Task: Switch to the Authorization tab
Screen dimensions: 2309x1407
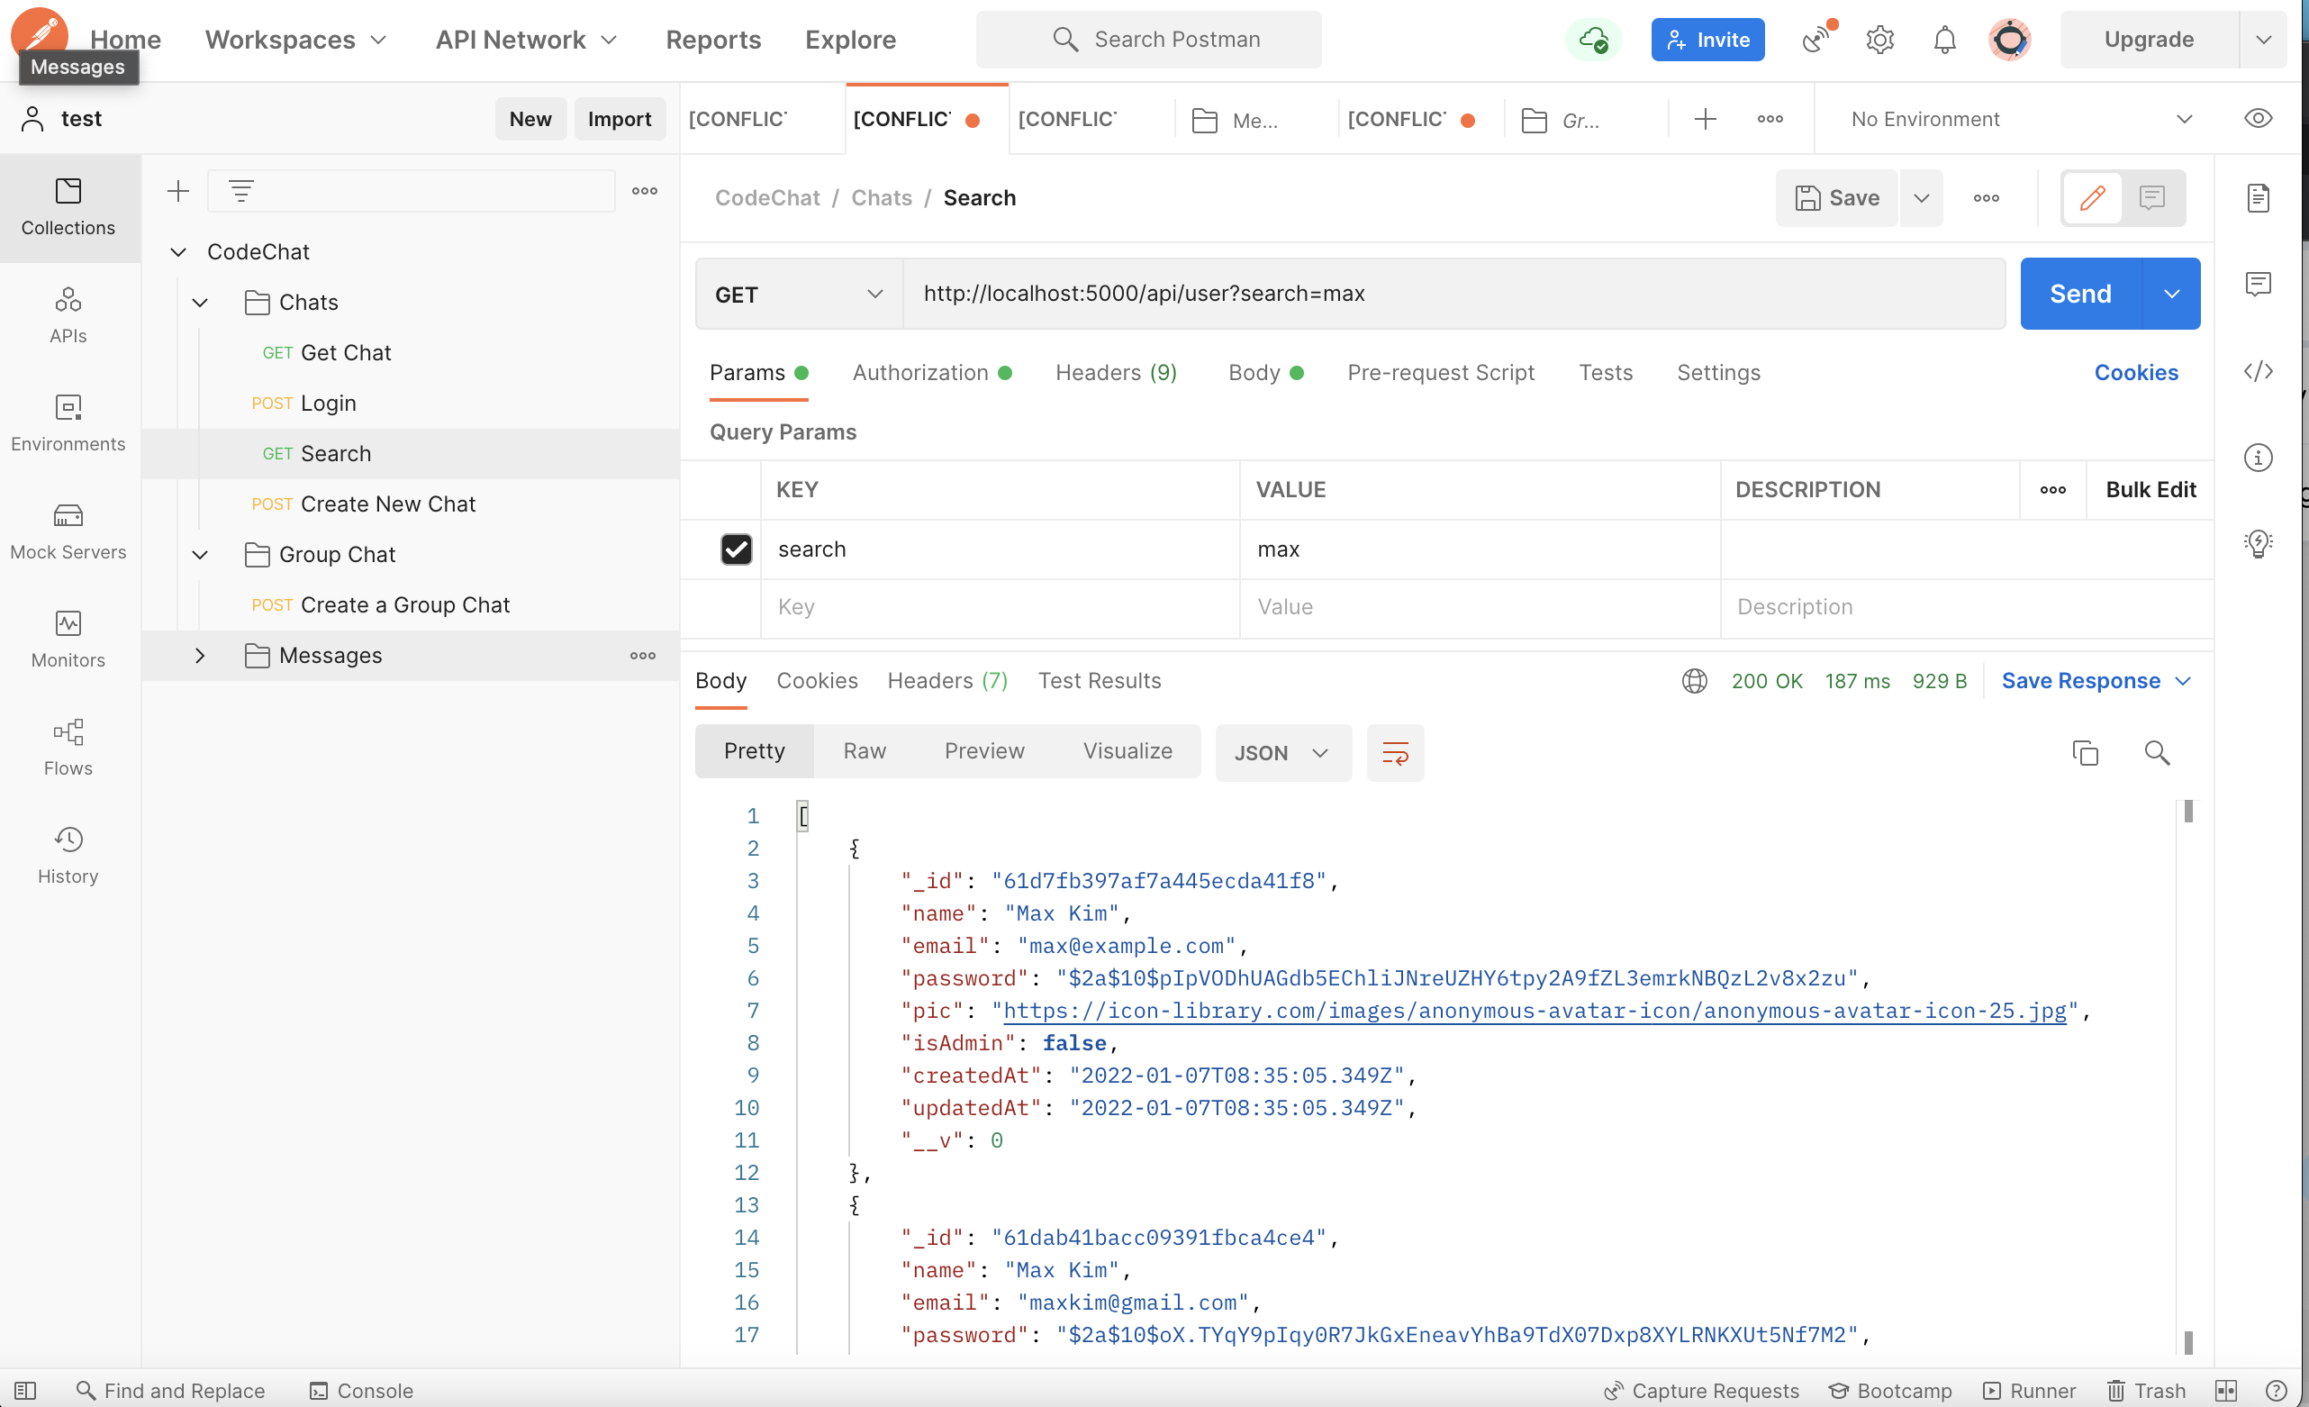Action: [920, 372]
